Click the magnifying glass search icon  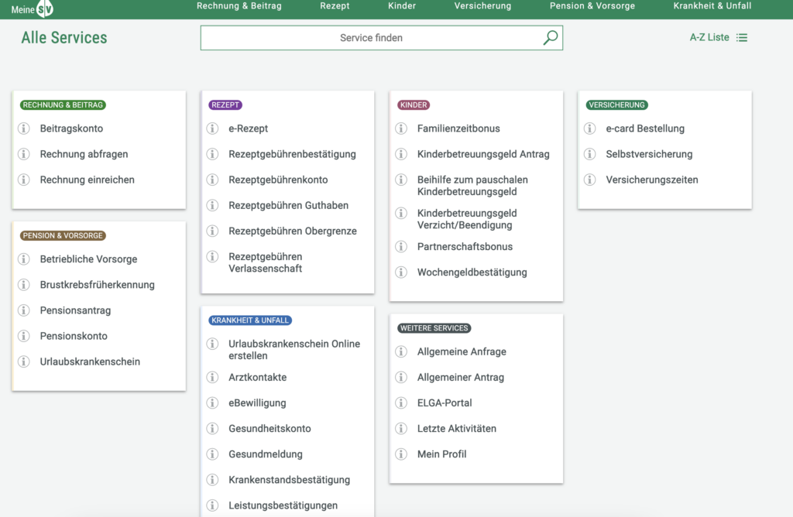point(551,37)
